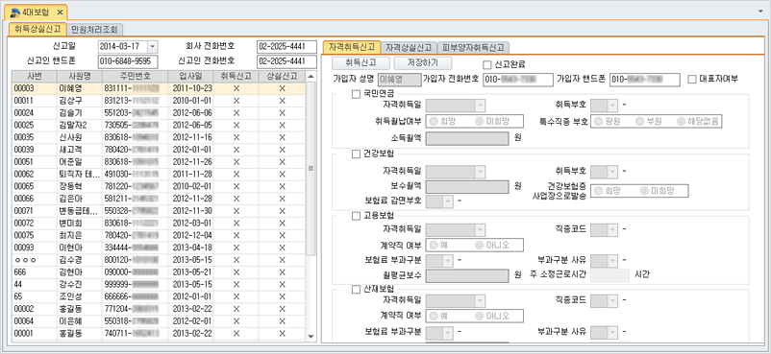Select employee row 이혜영
The image size is (771, 354).
pos(159,88)
